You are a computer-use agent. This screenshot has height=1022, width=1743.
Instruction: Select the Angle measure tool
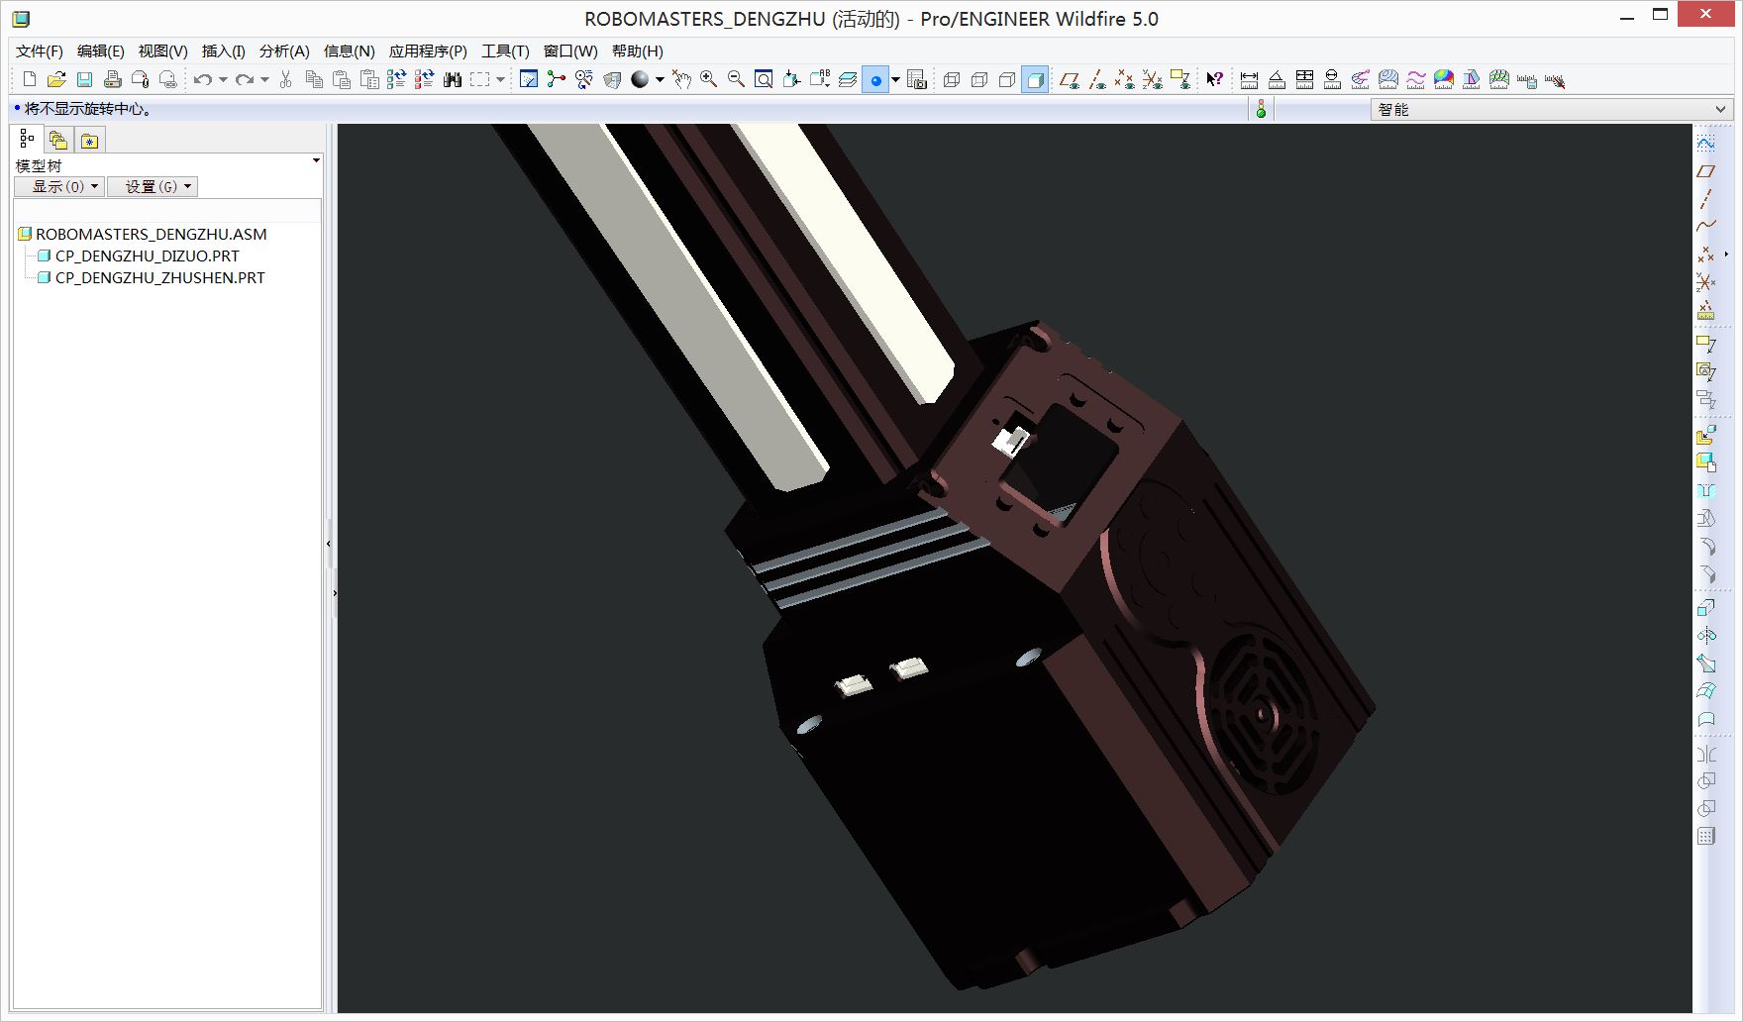(x=1277, y=79)
